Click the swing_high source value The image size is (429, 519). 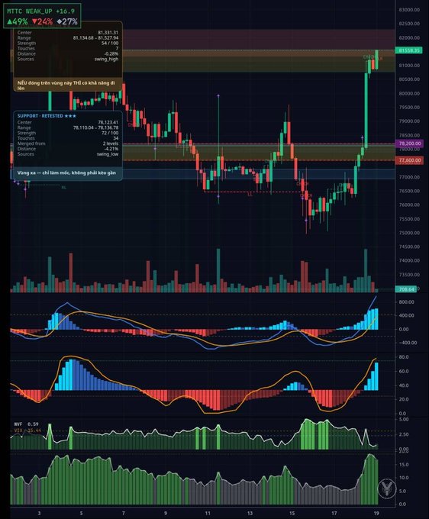pos(106,59)
